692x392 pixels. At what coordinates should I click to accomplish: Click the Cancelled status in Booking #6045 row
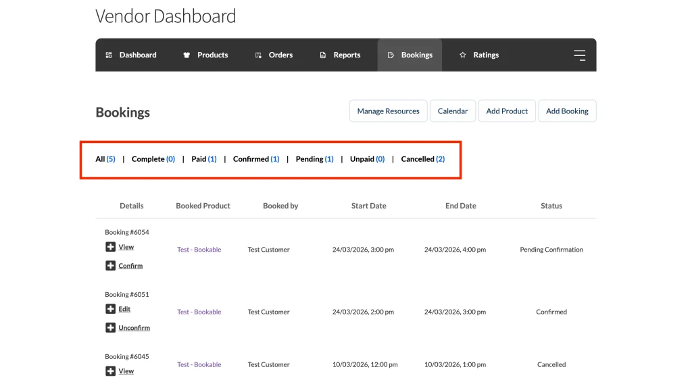(x=551, y=365)
